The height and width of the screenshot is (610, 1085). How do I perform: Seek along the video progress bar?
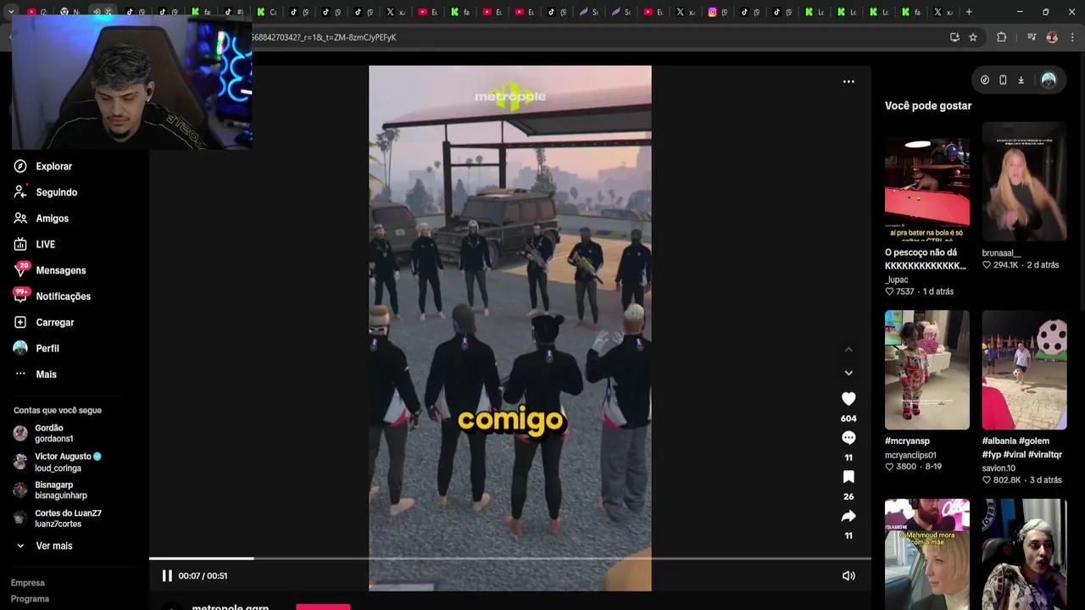point(510,558)
